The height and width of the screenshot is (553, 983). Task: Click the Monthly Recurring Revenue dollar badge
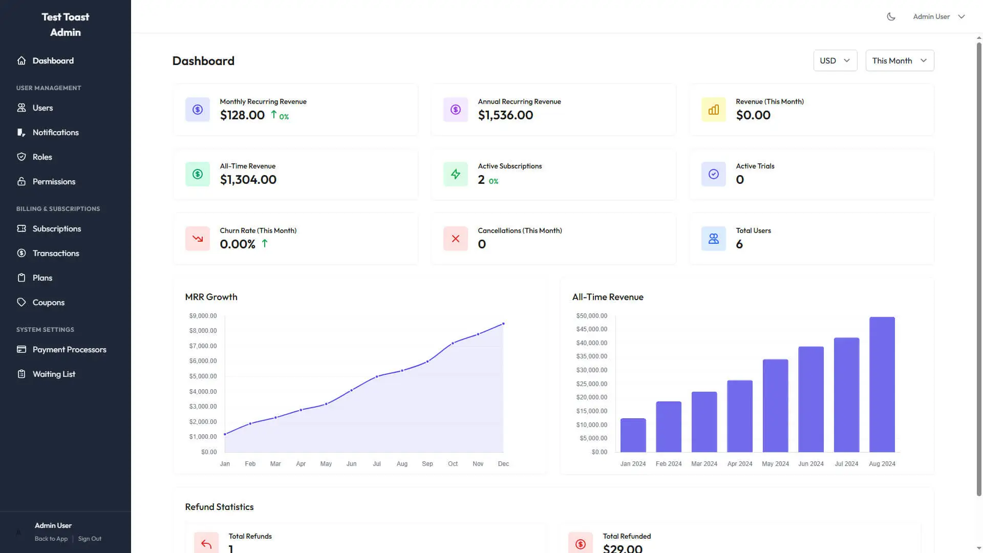197,109
